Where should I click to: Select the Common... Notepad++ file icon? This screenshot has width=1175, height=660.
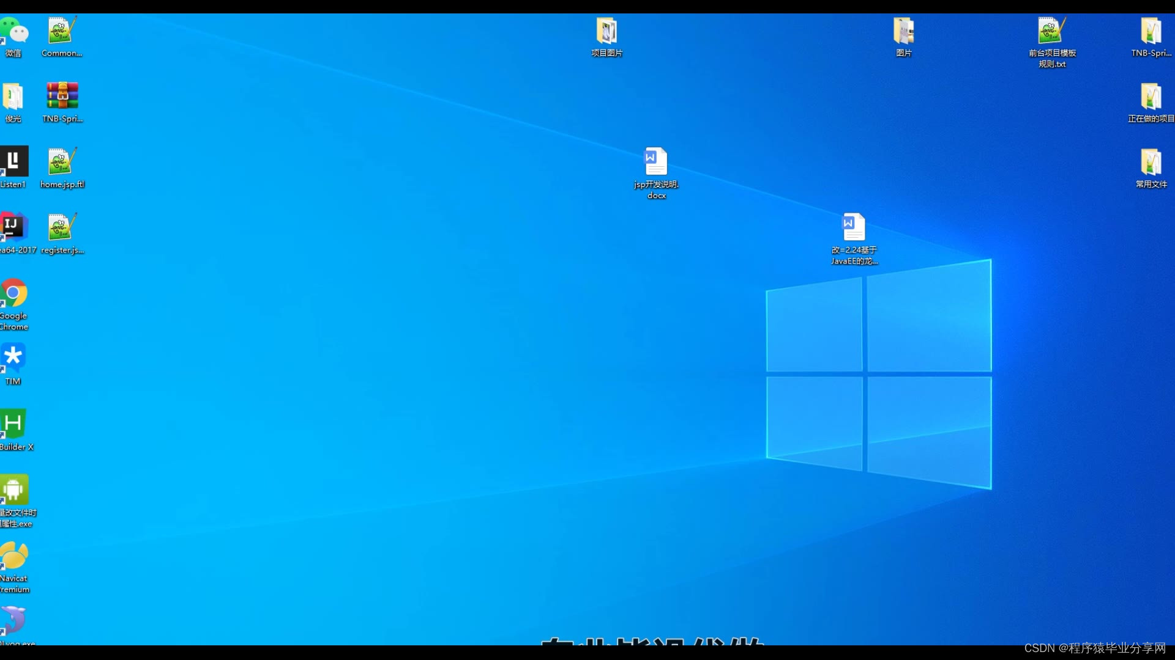pos(61,32)
